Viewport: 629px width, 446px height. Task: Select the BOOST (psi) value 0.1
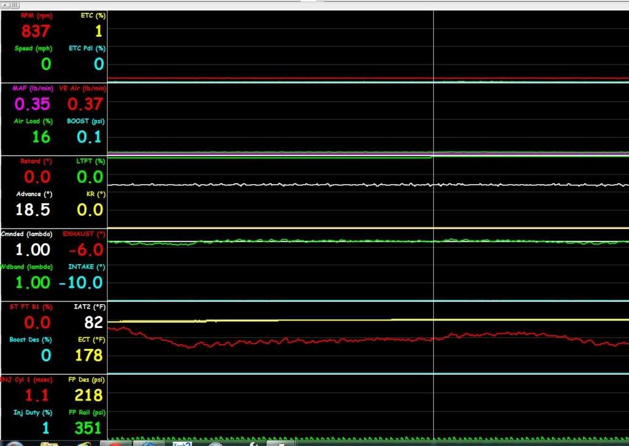89,136
